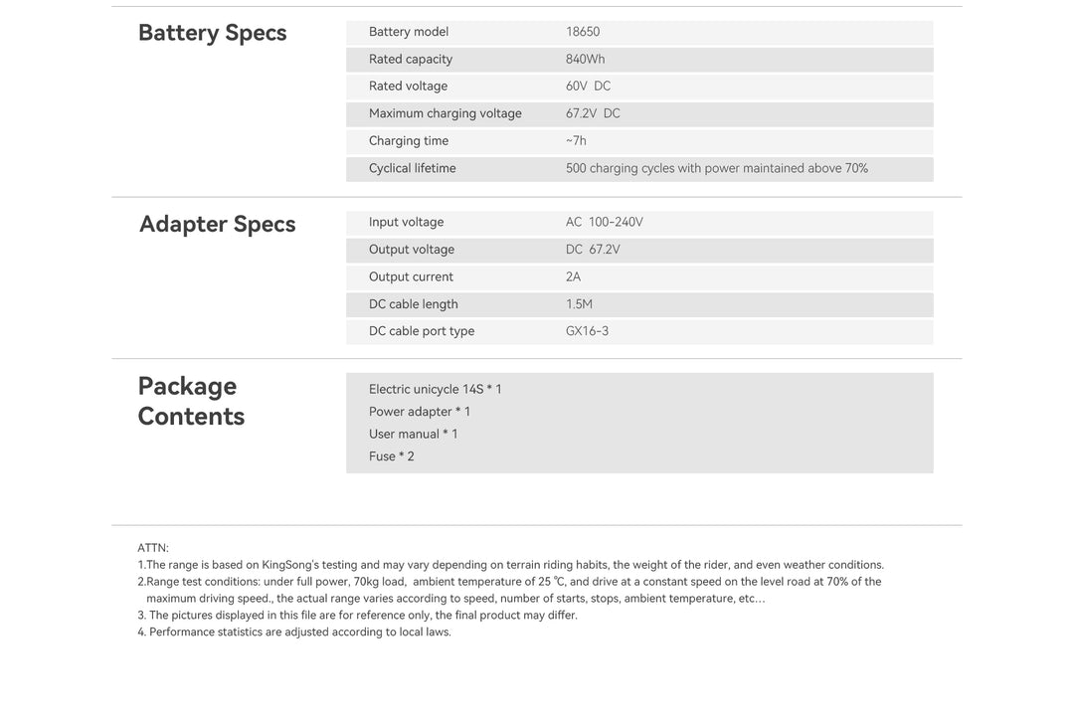The image size is (1074, 723).
Task: Click the Adapter Specs heading
Action: point(217,224)
